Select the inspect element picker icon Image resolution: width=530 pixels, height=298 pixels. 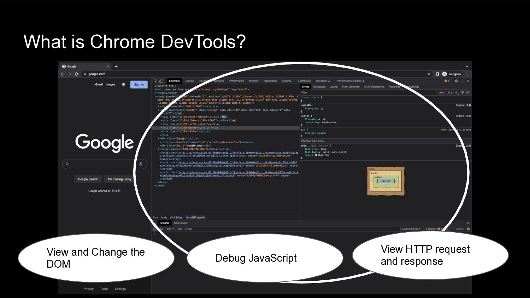pos(155,81)
